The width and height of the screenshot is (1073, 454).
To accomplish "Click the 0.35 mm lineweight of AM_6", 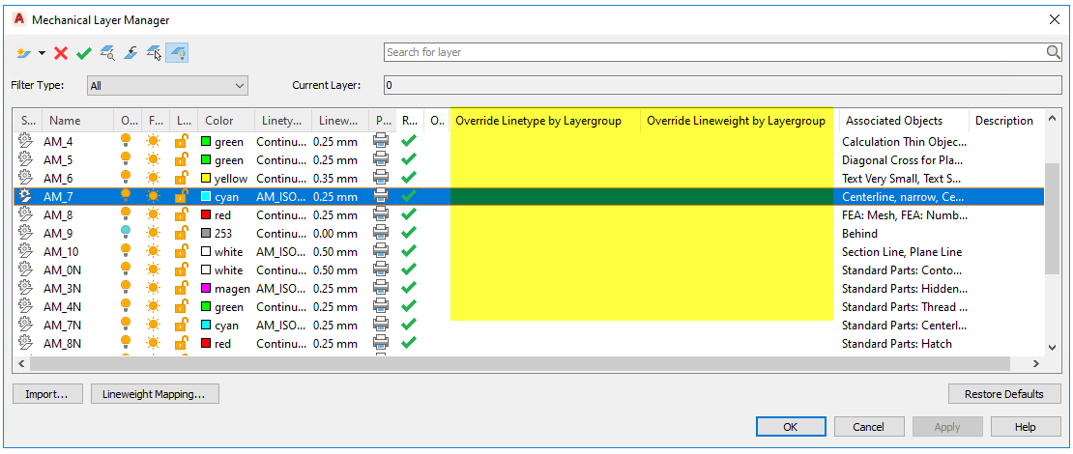I will point(335,179).
